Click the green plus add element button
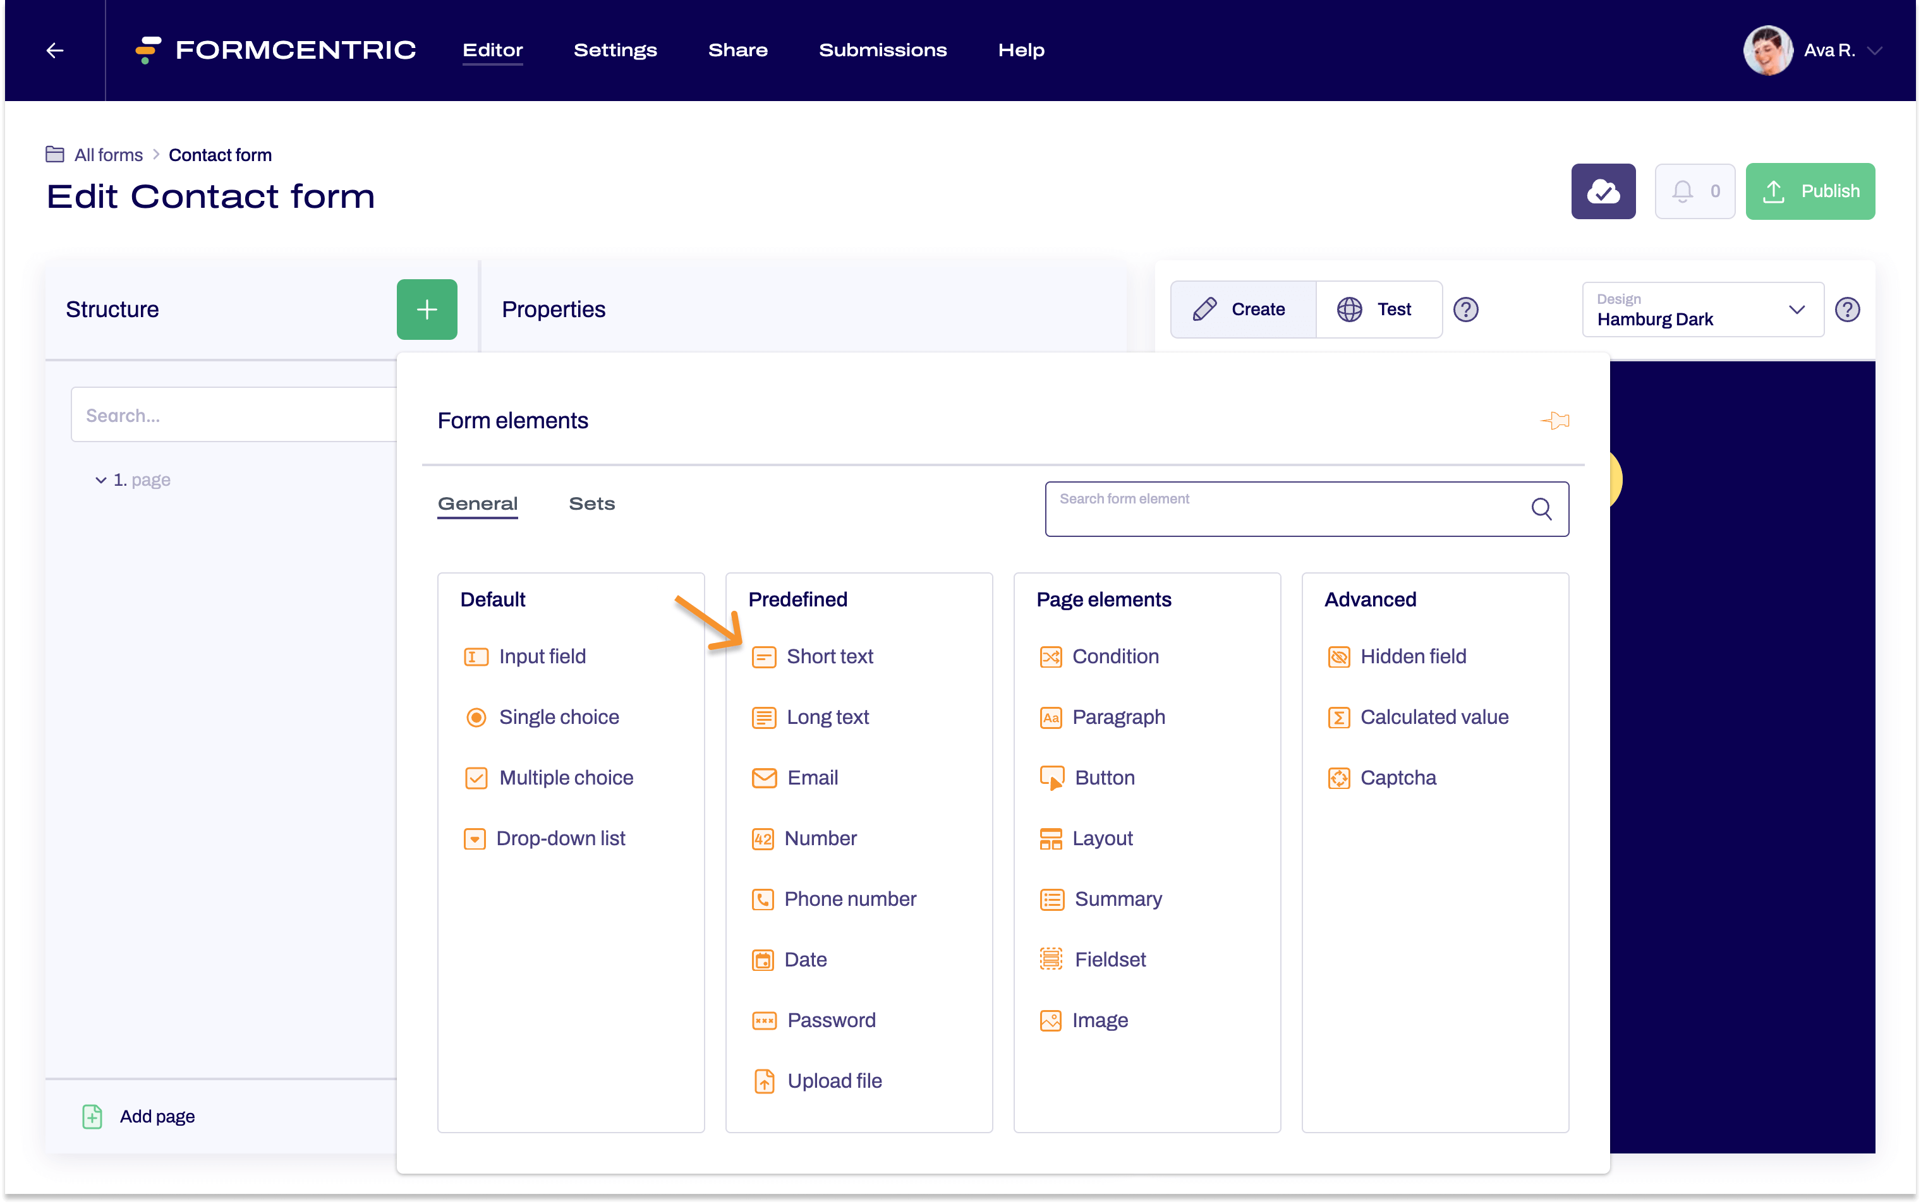 pos(427,309)
